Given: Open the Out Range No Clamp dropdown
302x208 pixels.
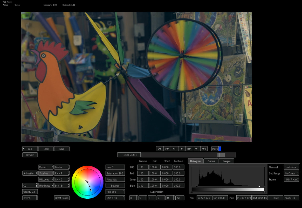Looking at the screenshot, I should coord(291,173).
